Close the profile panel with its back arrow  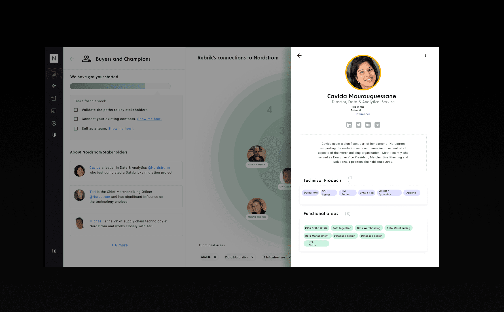(x=299, y=56)
